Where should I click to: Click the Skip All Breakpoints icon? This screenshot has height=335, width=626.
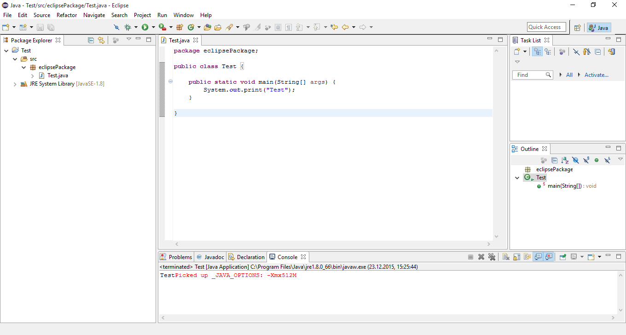(x=116, y=27)
